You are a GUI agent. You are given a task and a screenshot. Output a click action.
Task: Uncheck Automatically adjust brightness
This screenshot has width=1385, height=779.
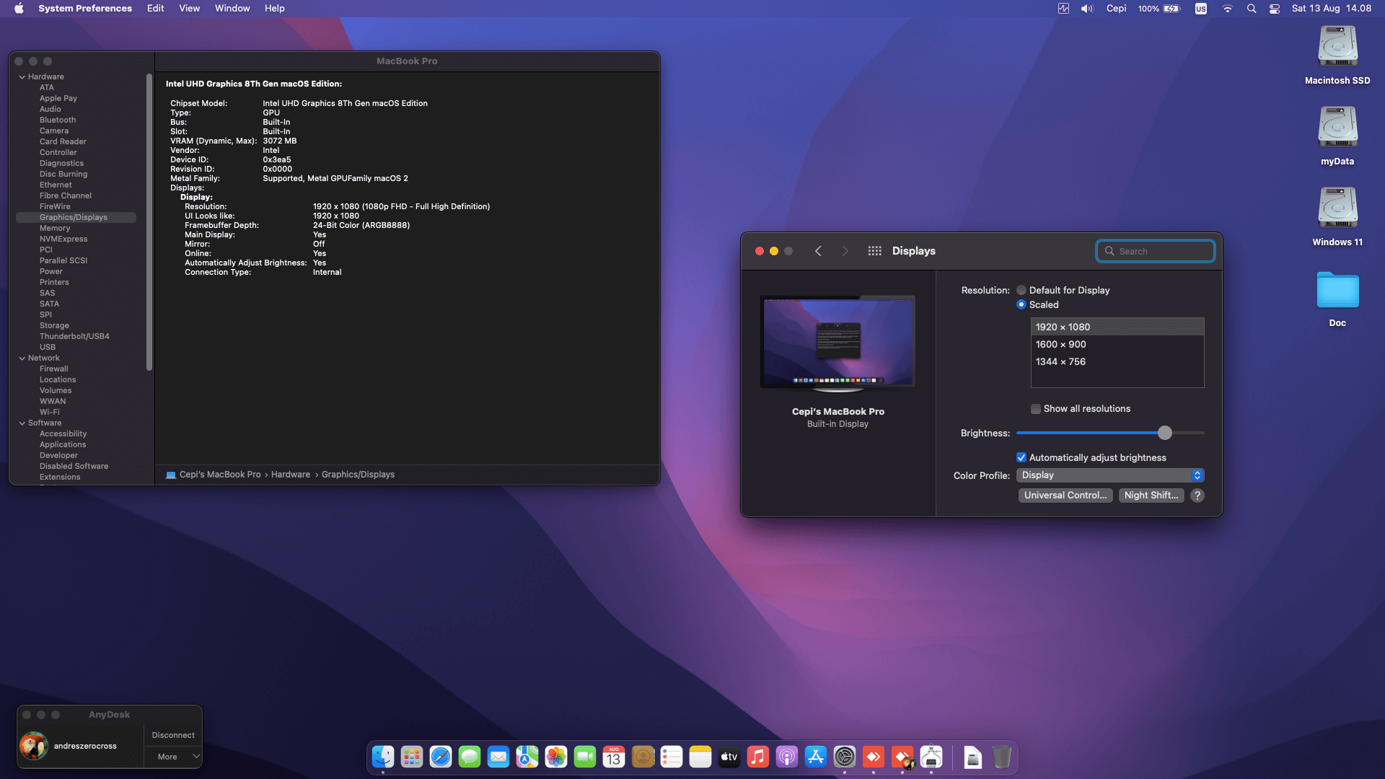(x=1022, y=457)
